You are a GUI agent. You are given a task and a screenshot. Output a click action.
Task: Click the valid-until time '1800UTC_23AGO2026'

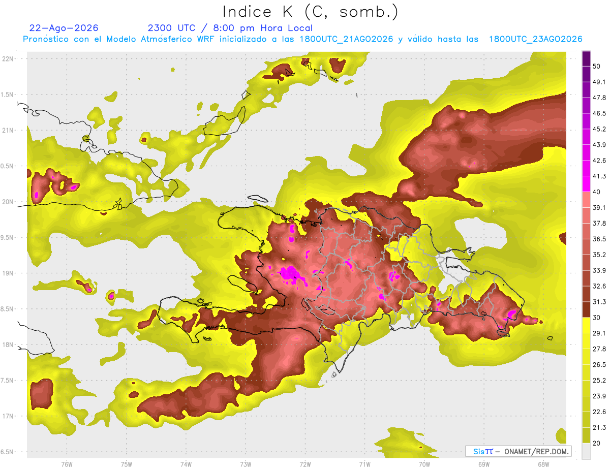click(535, 39)
